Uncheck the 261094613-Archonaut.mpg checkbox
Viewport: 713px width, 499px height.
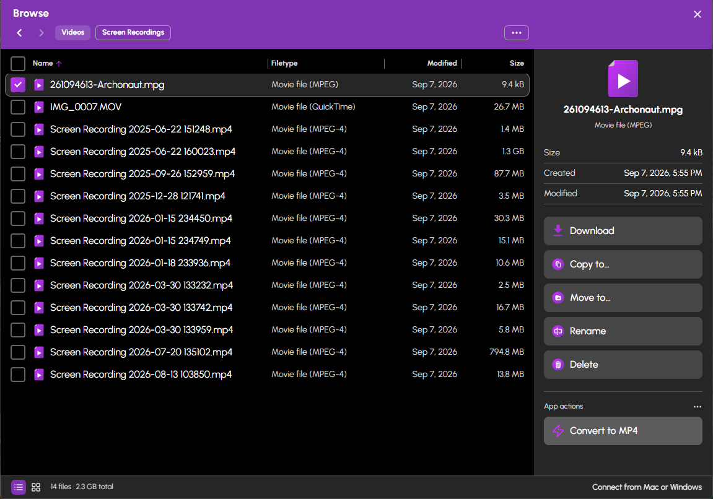pos(18,85)
